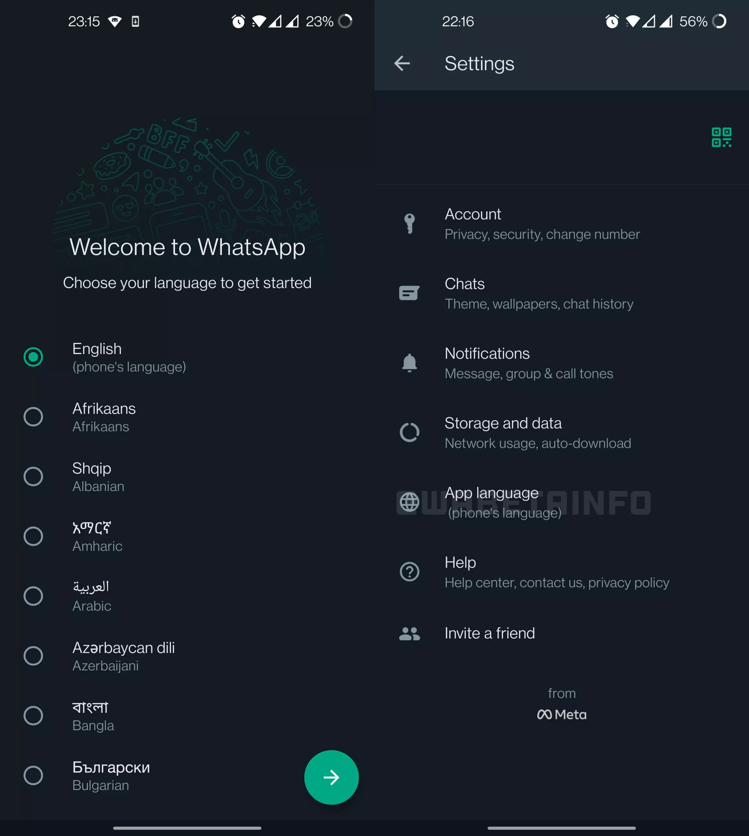The width and height of the screenshot is (749, 836).
Task: Tap the Notifications bell icon
Action: click(x=409, y=363)
